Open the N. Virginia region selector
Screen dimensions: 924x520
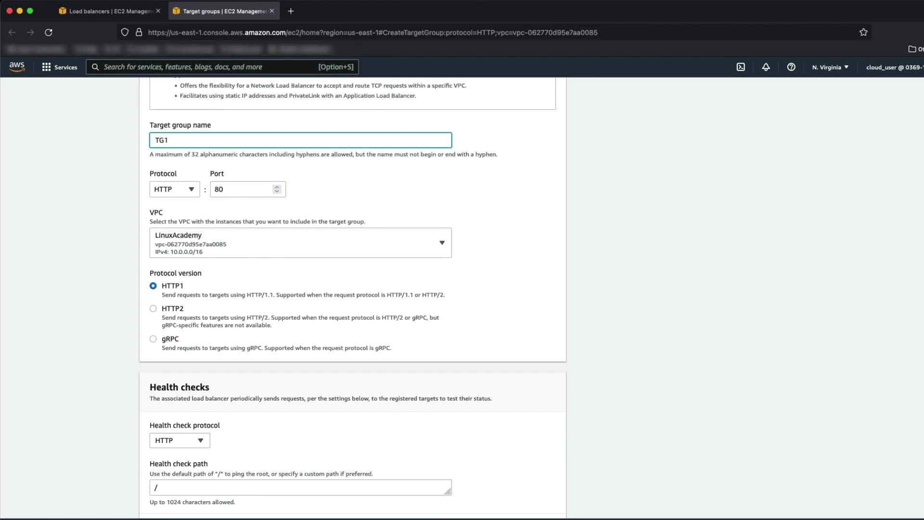pos(830,67)
